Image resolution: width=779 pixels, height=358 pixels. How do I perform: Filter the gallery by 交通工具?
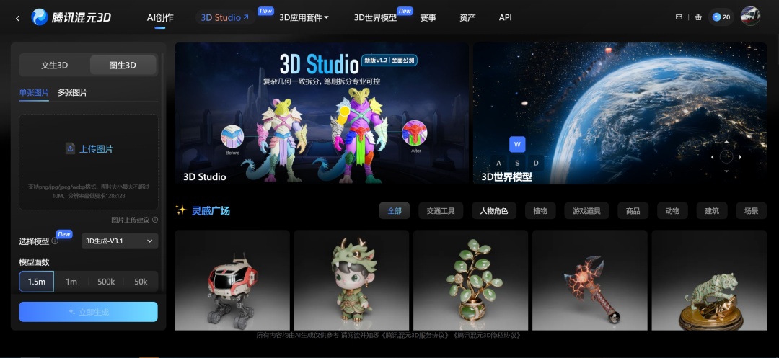441,211
